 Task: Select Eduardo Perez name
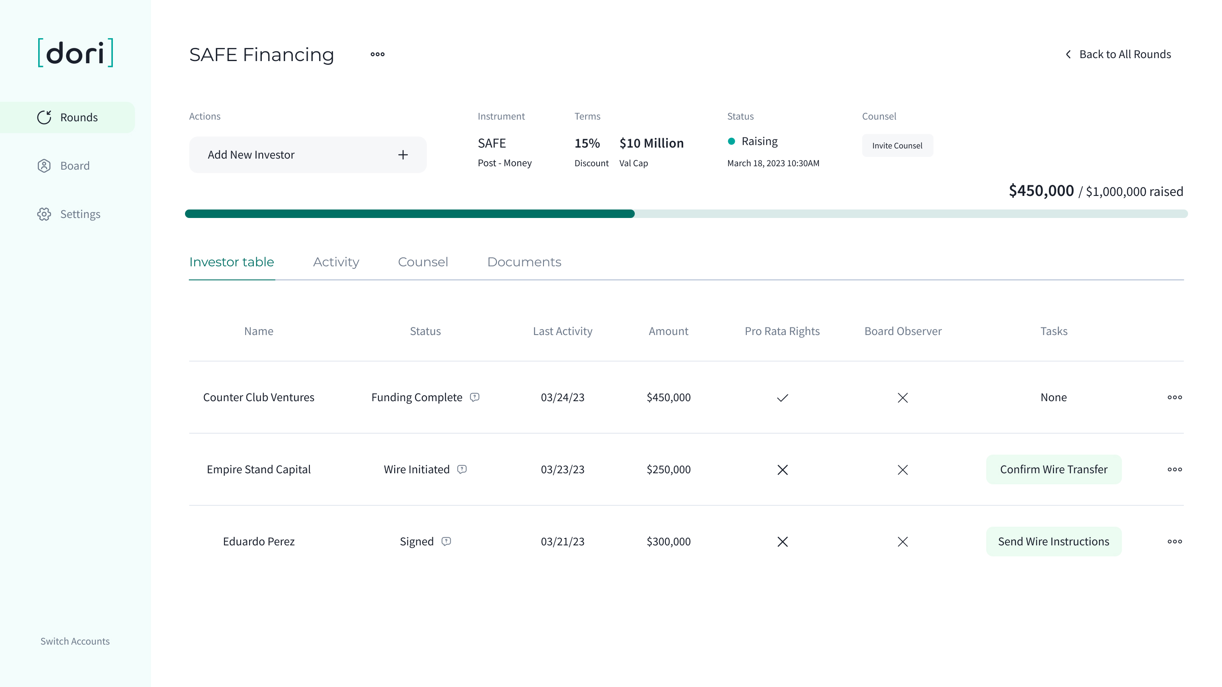coord(258,542)
